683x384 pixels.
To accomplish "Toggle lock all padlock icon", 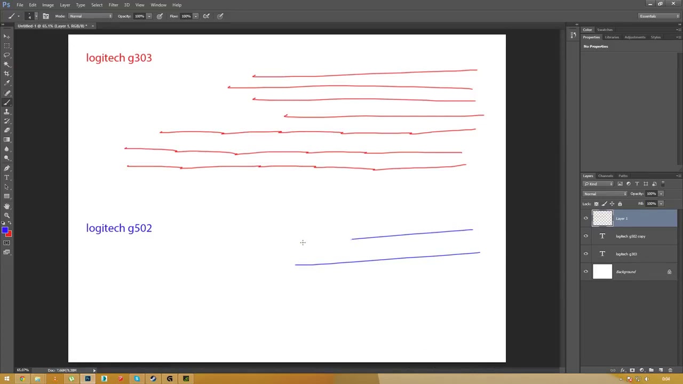I will (x=620, y=204).
